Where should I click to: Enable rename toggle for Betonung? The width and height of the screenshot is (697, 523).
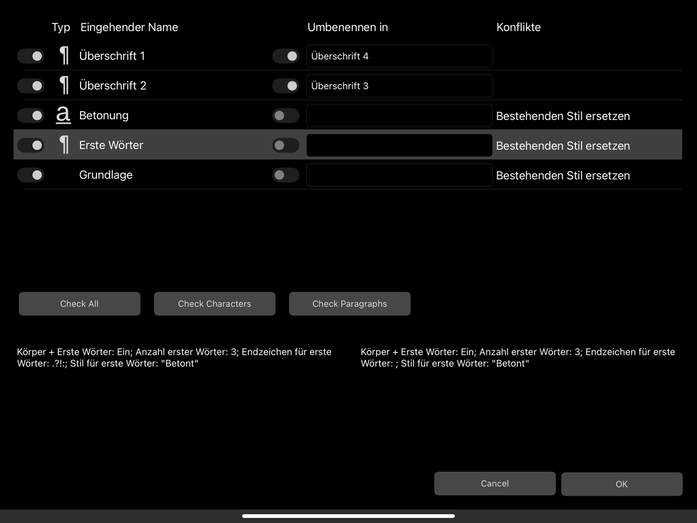(x=286, y=115)
